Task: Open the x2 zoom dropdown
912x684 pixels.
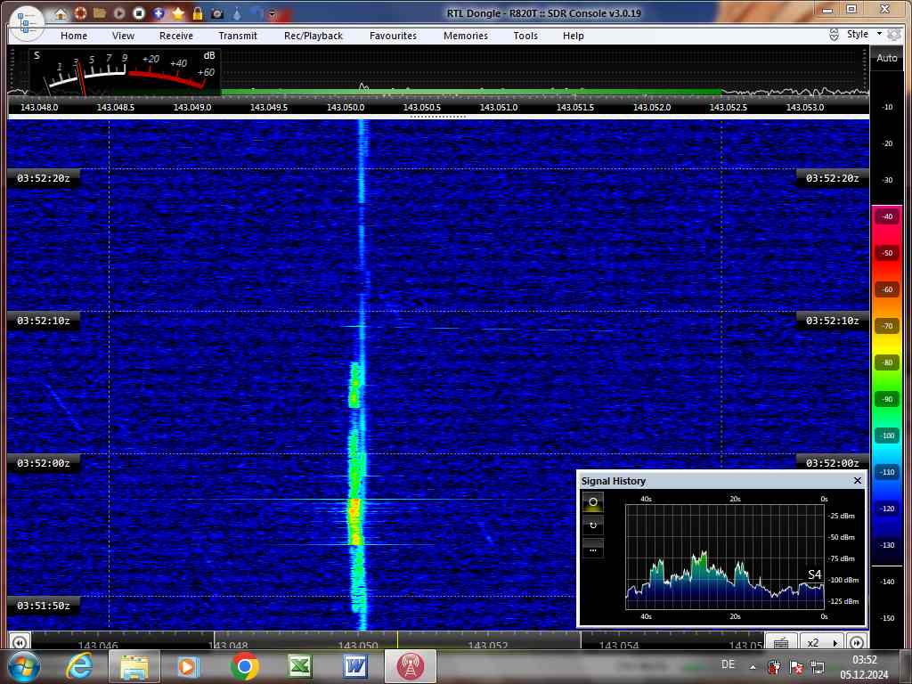Action: pos(822,642)
